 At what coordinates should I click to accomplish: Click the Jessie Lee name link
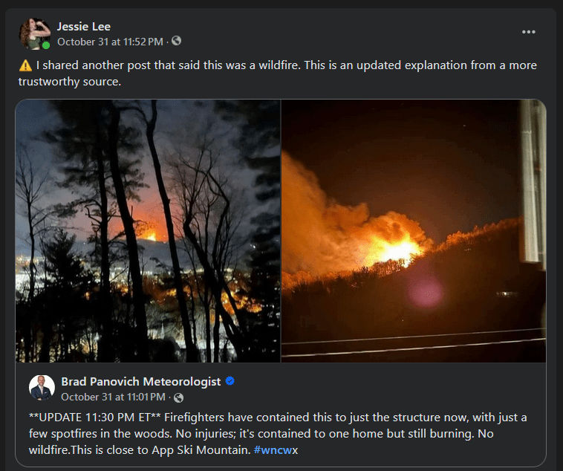coord(84,27)
